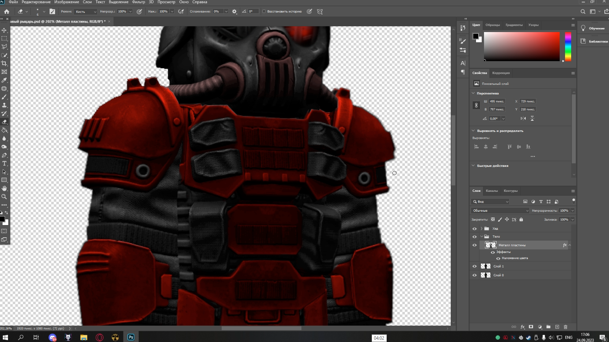This screenshot has width=609, height=342.
Task: Enable 'Восстановить историю' checkbox
Action: coord(264,11)
